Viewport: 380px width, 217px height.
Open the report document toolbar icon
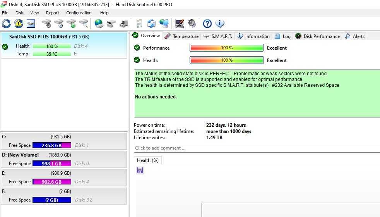[x=139, y=24]
